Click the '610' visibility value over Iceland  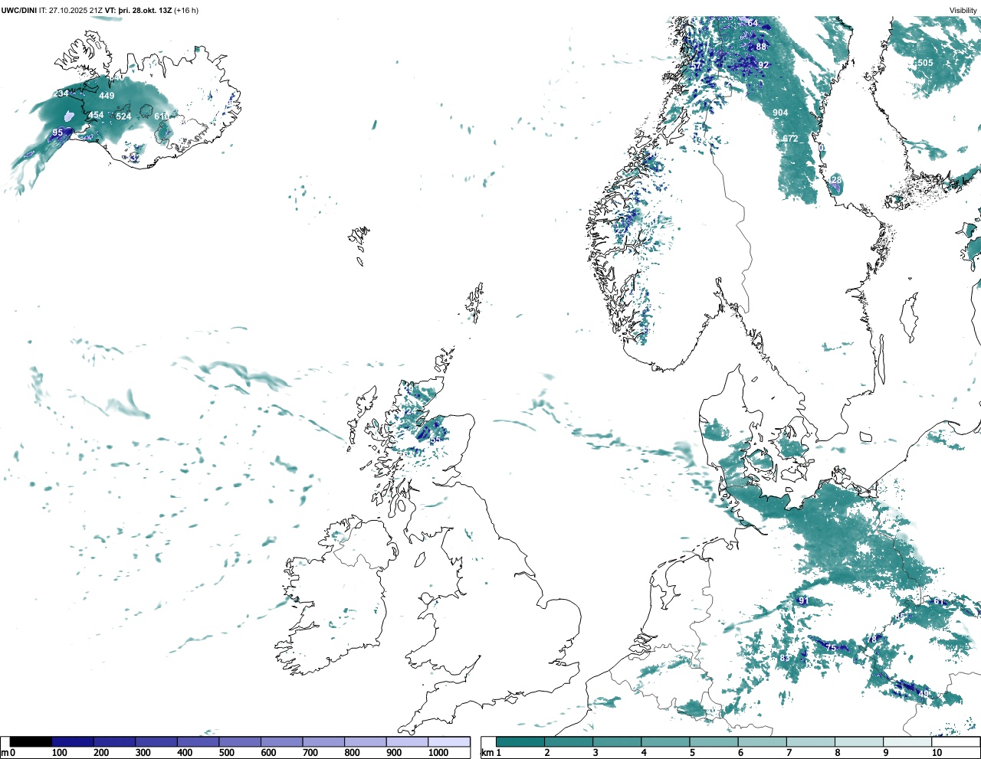(x=162, y=116)
